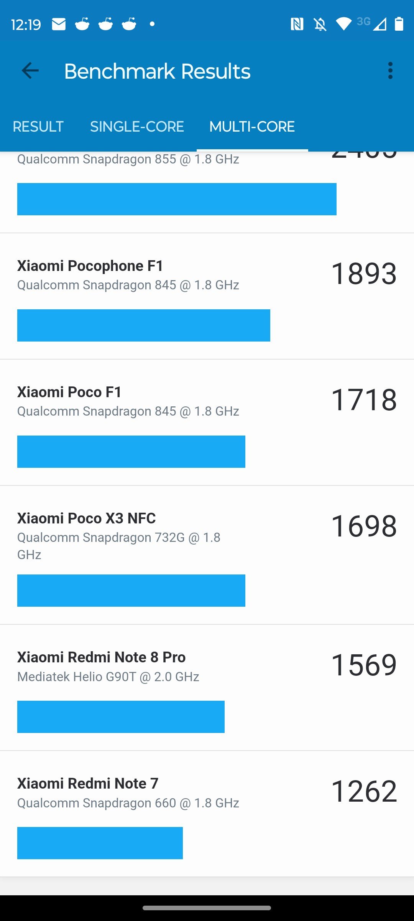414x921 pixels.
Task: Select Xiaomi Redmi Note 8 Pro result
Action: [x=207, y=688]
